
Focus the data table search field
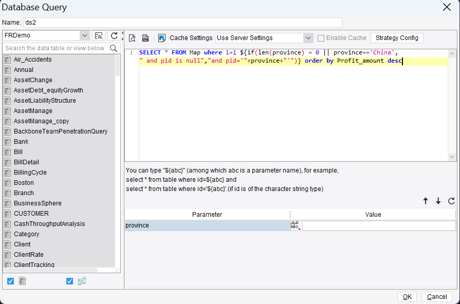[56, 48]
